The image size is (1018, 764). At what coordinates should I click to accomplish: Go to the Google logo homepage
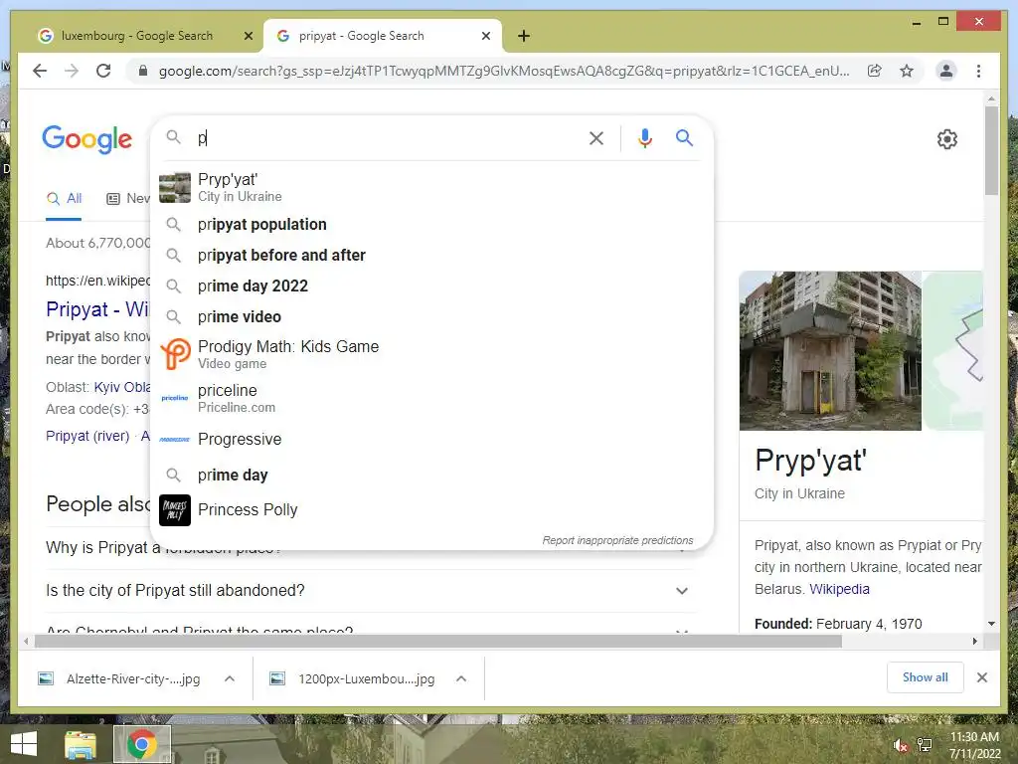tap(87, 139)
